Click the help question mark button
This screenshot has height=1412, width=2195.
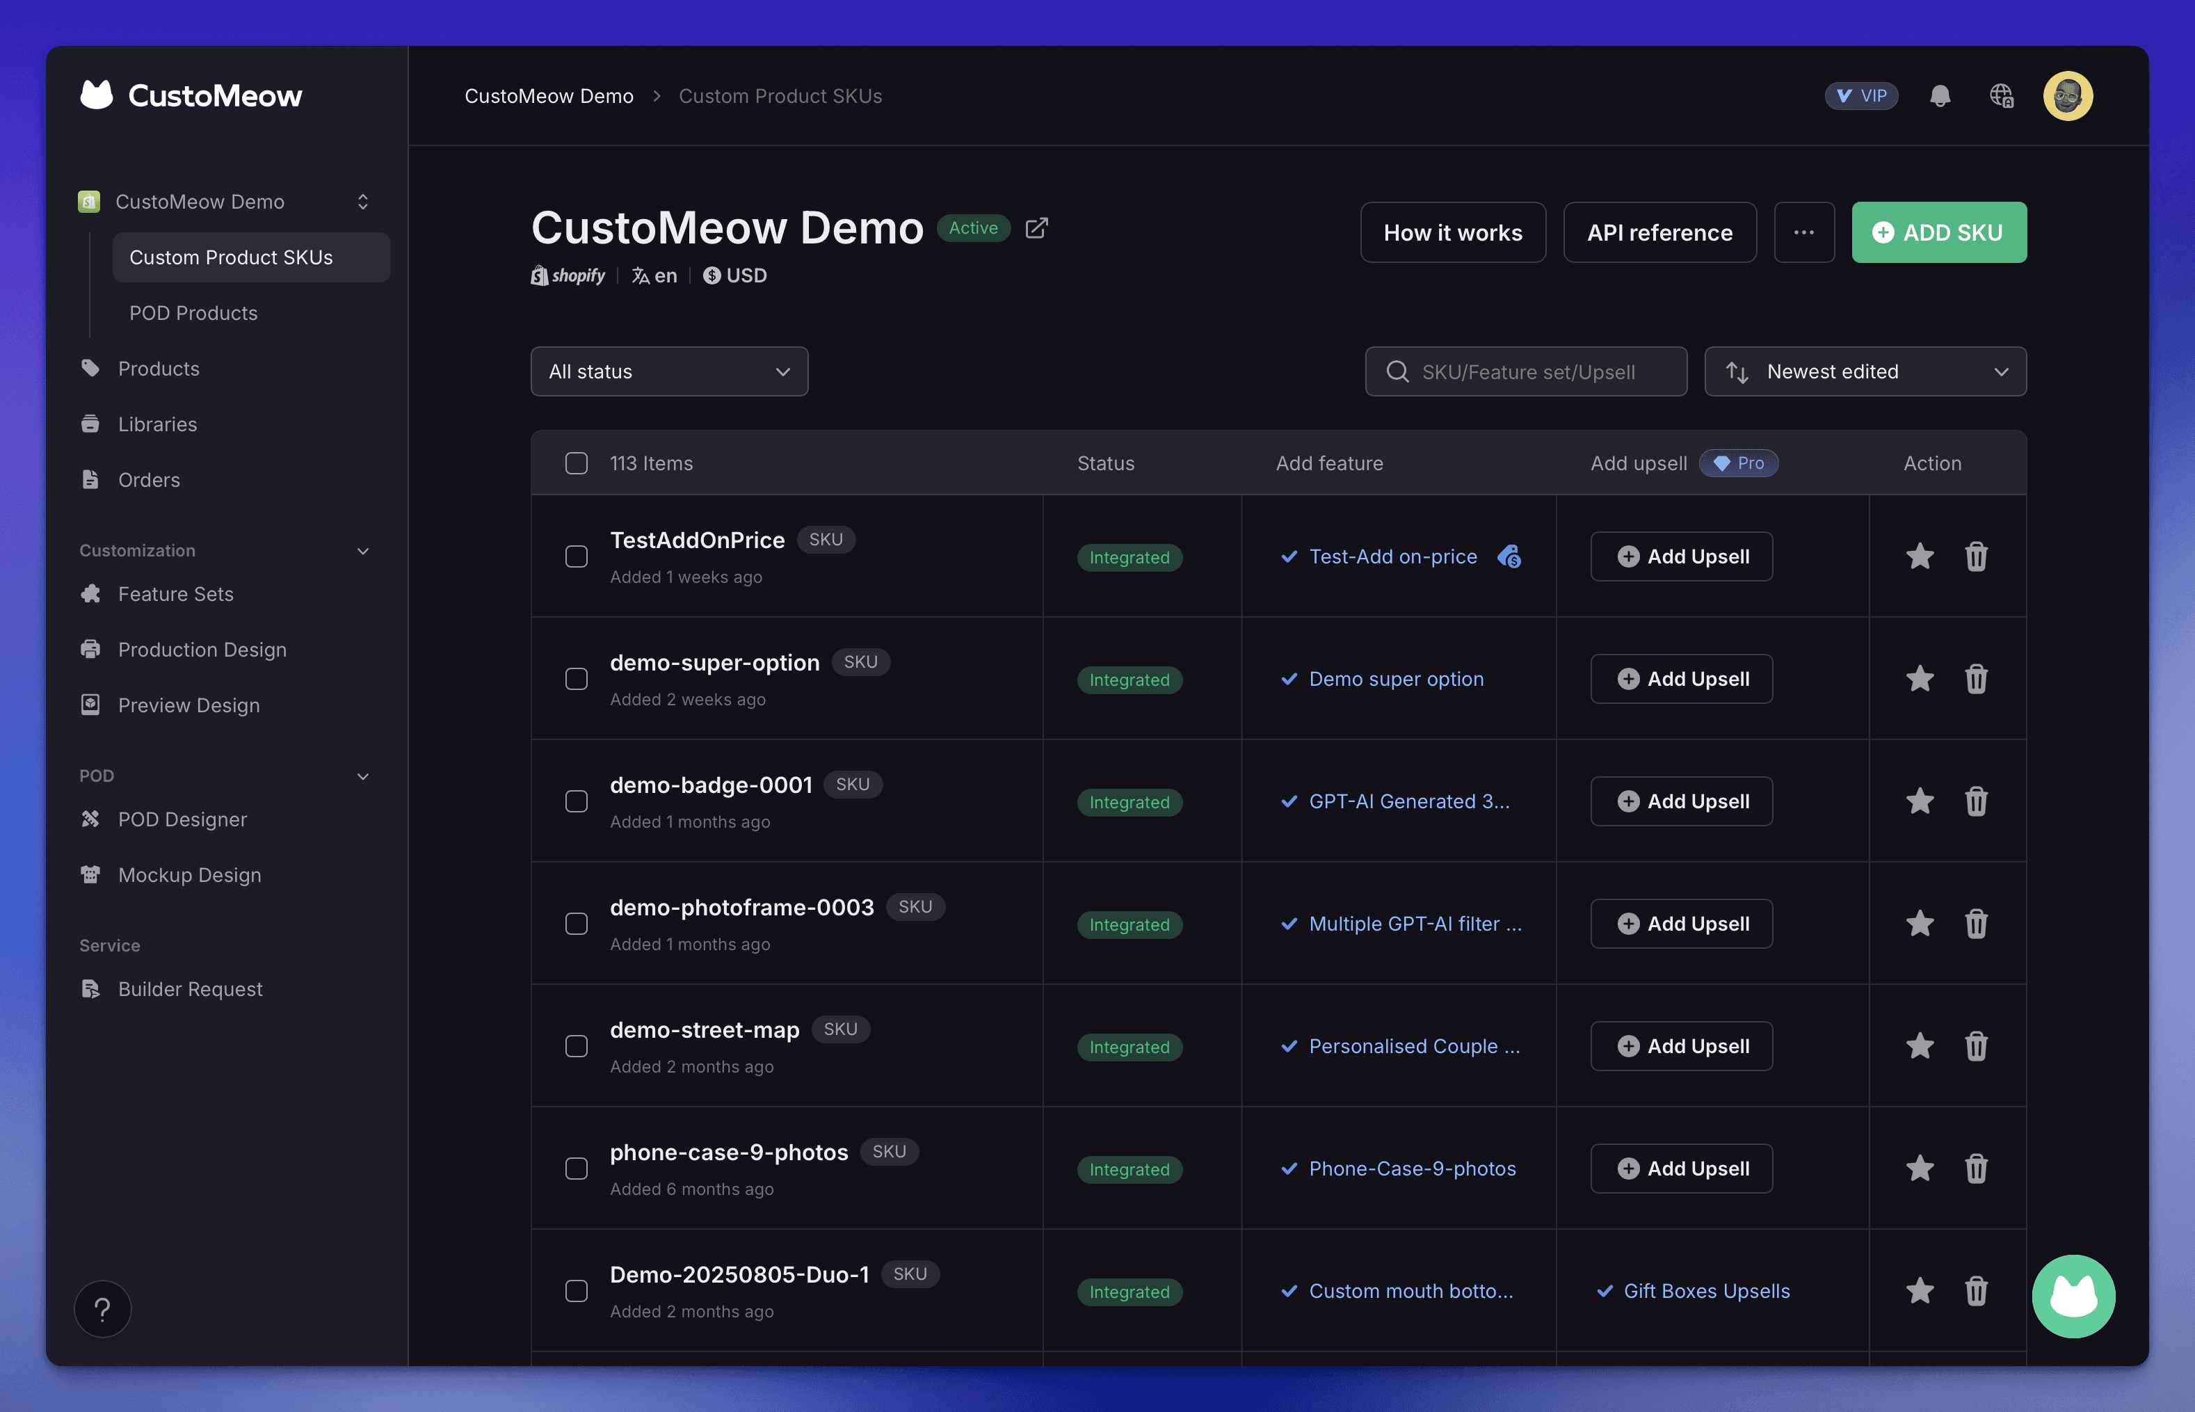[x=103, y=1308]
